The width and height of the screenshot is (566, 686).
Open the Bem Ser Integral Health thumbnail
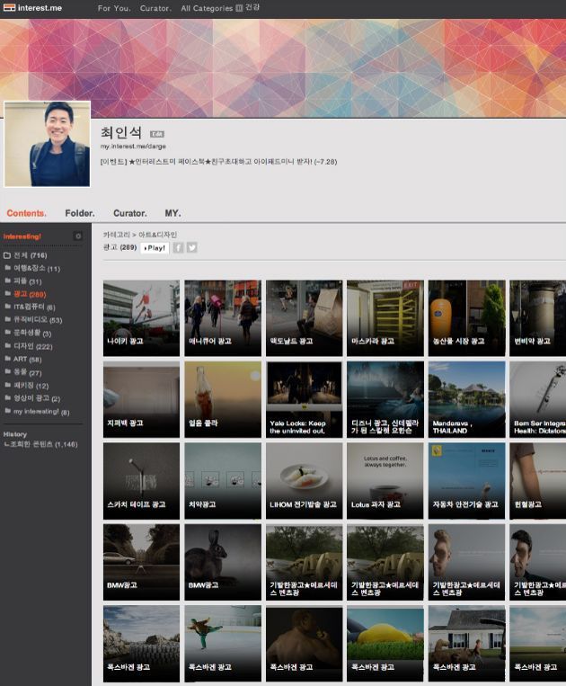pyautogui.click(x=537, y=399)
